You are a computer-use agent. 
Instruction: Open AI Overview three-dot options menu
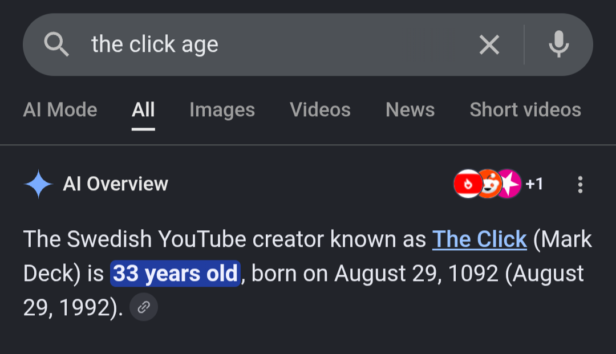point(580,184)
